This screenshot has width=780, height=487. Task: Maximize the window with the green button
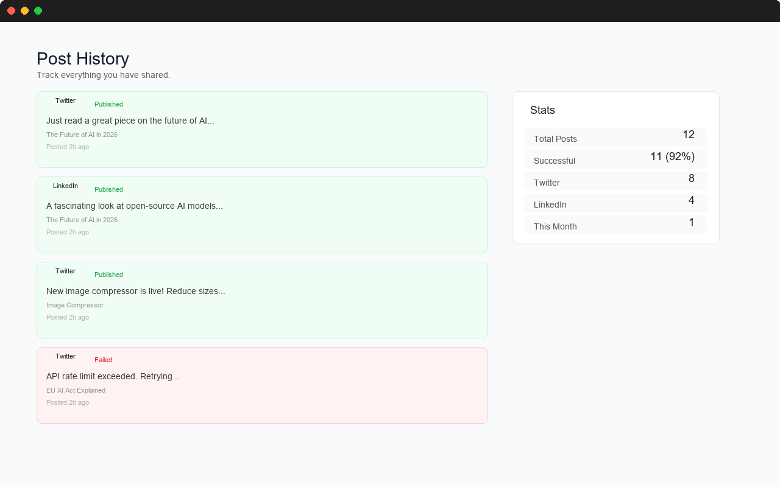(38, 10)
